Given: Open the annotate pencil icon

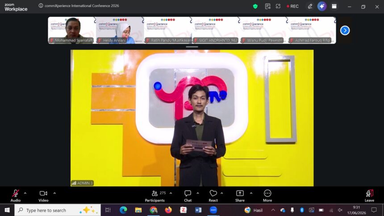Looking at the screenshot, I should 310,6.
